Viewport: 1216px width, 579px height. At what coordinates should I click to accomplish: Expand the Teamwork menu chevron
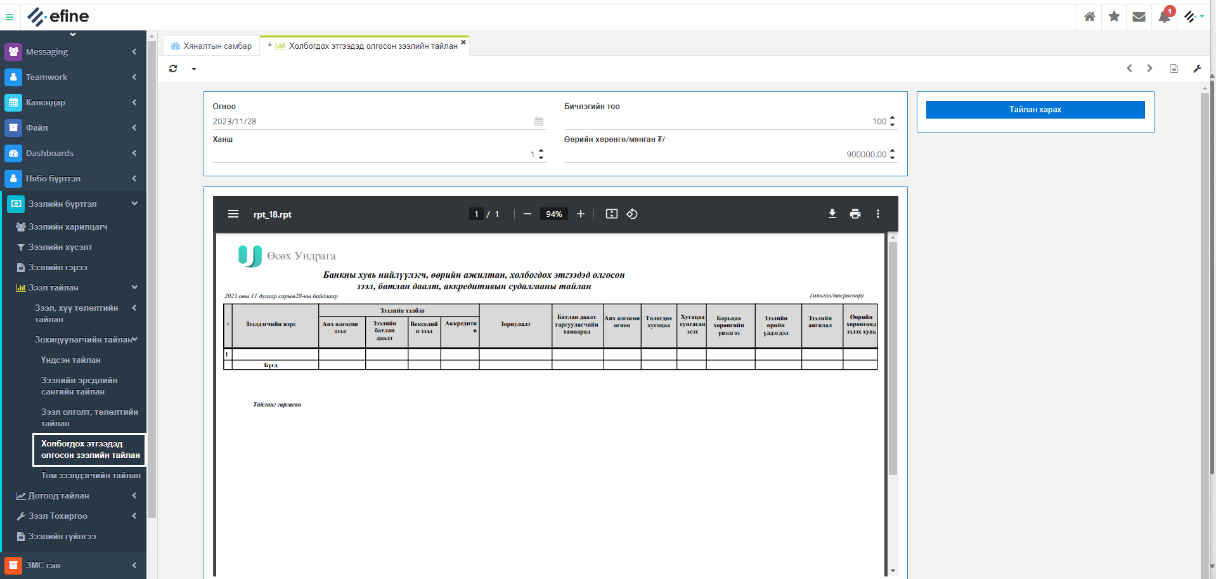tap(134, 77)
